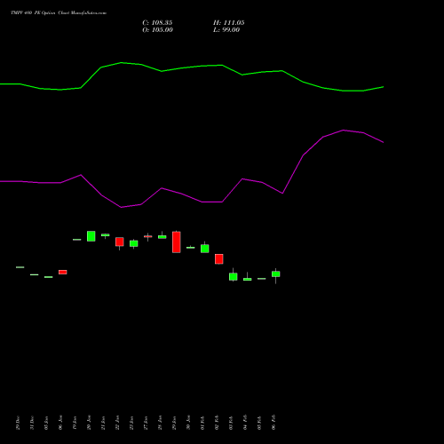The width and height of the screenshot is (444, 444).
Task: Select the 22 Jan date label
Action: click(117, 423)
